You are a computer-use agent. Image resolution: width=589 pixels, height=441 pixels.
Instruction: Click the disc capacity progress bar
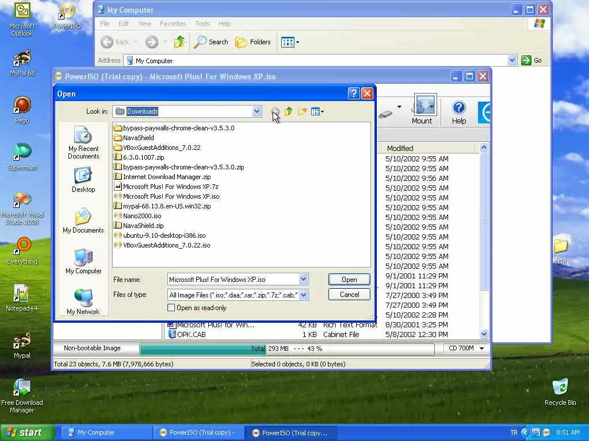coord(286,349)
